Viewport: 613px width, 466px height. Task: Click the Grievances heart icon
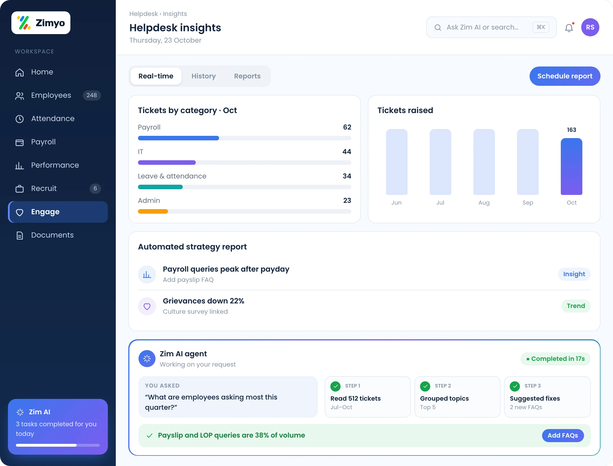147,306
